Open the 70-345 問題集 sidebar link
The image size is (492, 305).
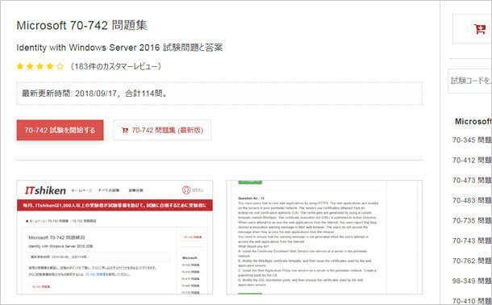[472, 140]
